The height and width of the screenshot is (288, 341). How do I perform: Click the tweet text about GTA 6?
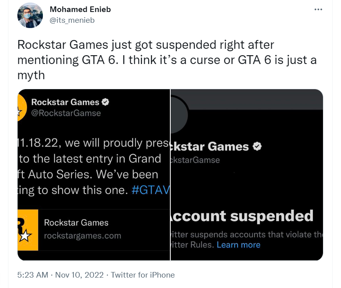pyautogui.click(x=167, y=60)
